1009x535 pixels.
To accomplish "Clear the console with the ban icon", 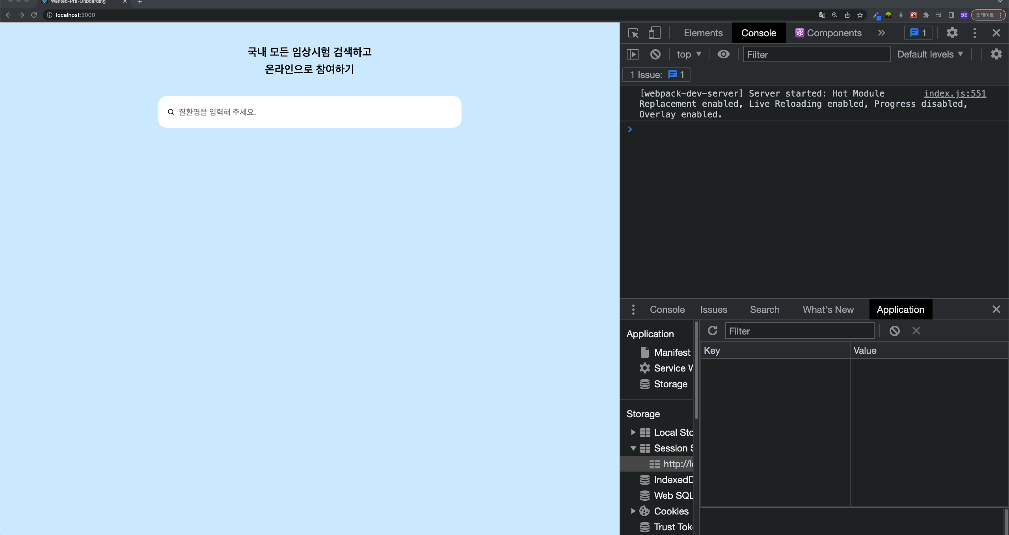I will point(655,54).
